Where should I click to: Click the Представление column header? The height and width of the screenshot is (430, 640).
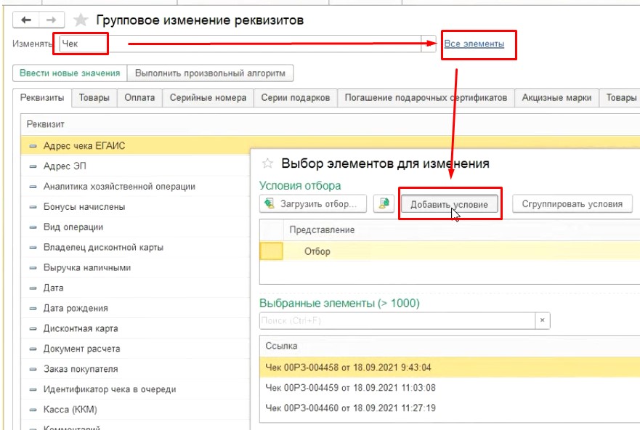[461, 230]
